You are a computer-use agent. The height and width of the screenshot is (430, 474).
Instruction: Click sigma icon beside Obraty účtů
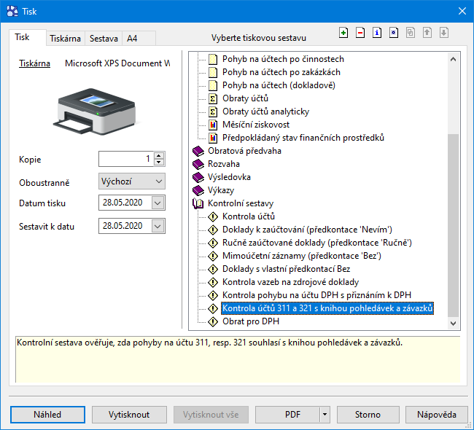[213, 99]
